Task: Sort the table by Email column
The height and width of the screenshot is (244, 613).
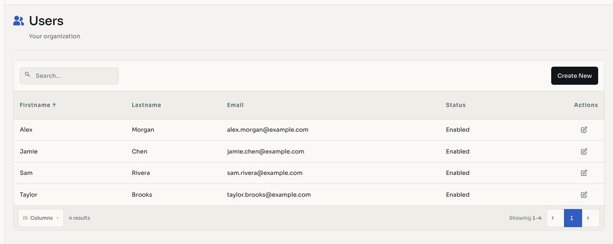Action: [235, 105]
